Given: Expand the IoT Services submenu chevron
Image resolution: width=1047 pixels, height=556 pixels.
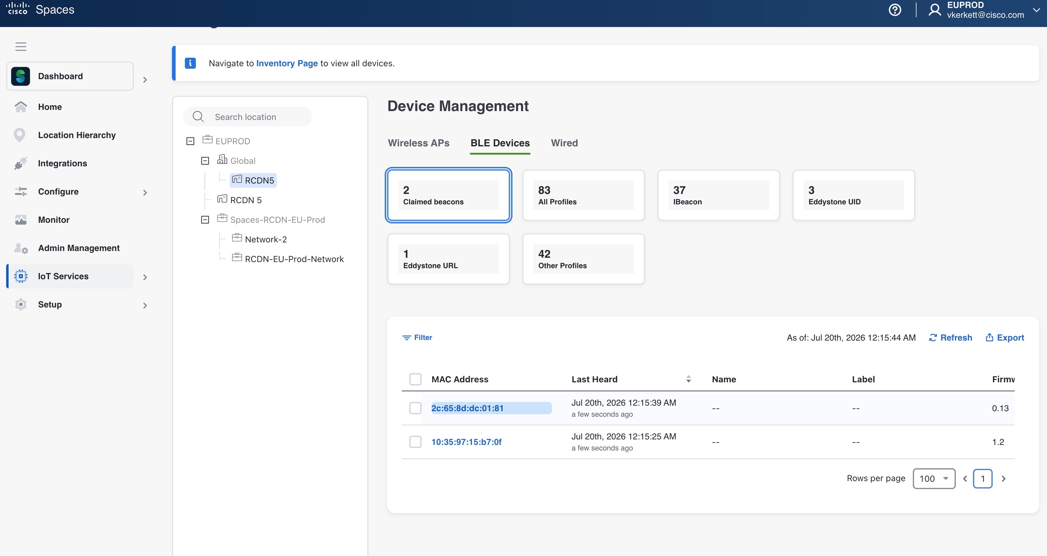Looking at the screenshot, I should tap(145, 277).
